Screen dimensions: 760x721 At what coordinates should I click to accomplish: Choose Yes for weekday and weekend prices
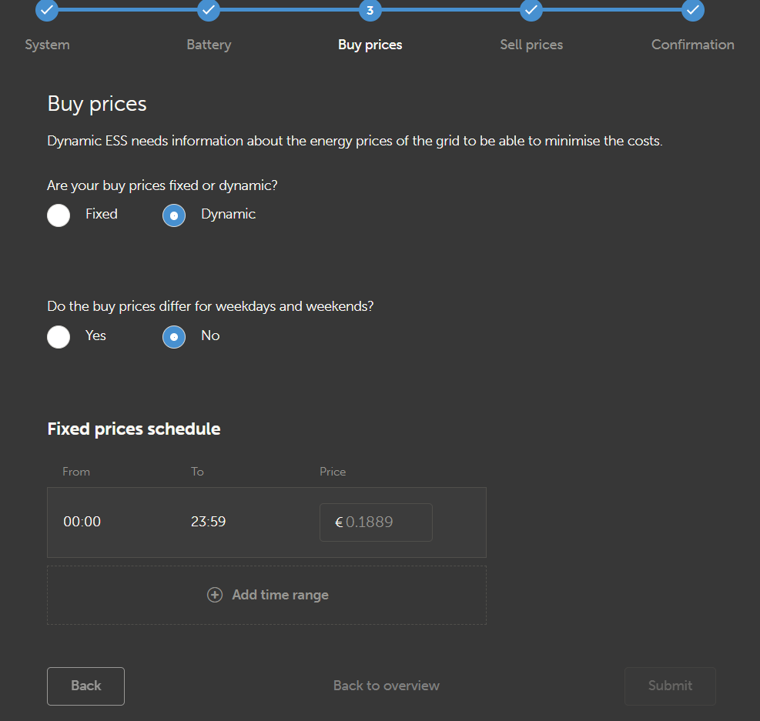(59, 337)
